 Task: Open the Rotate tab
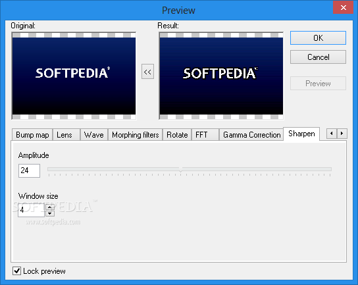tap(177, 135)
